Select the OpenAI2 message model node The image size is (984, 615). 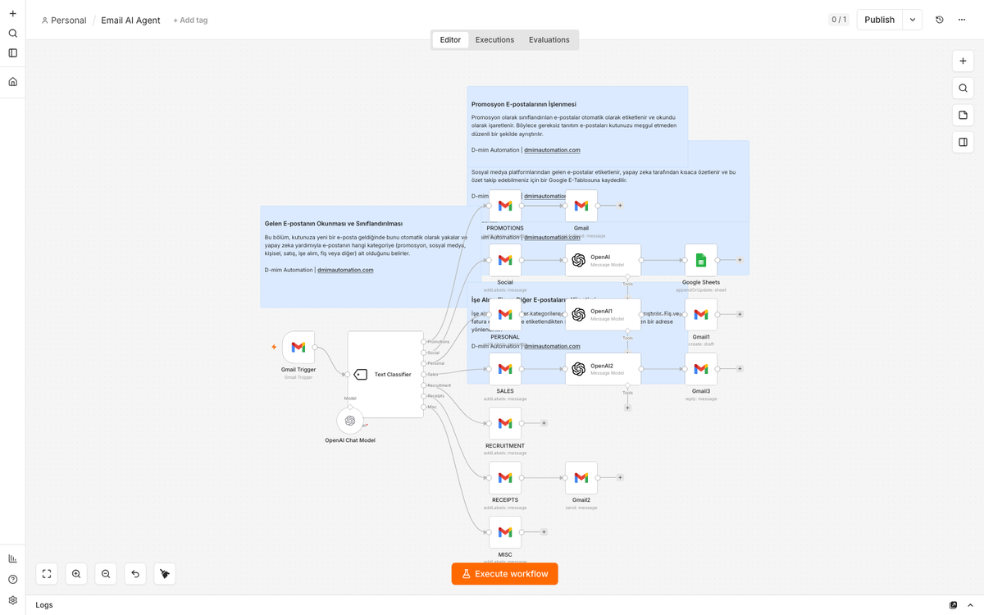[x=603, y=369]
